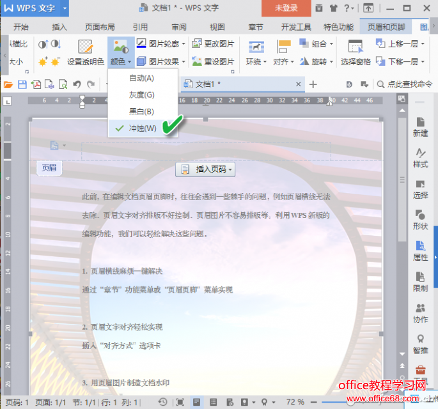
Task: Switch to the View (视图) tab
Action: click(217, 27)
